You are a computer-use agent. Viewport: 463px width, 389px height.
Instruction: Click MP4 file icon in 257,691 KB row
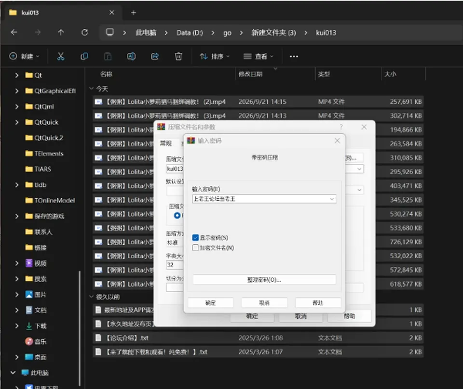(x=98, y=102)
